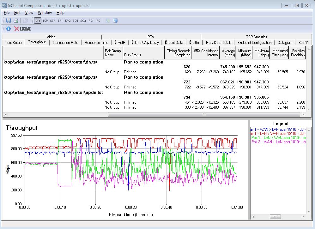Click the legend horizontal scrollbar thumb
315x229 pixels.
tap(275, 217)
